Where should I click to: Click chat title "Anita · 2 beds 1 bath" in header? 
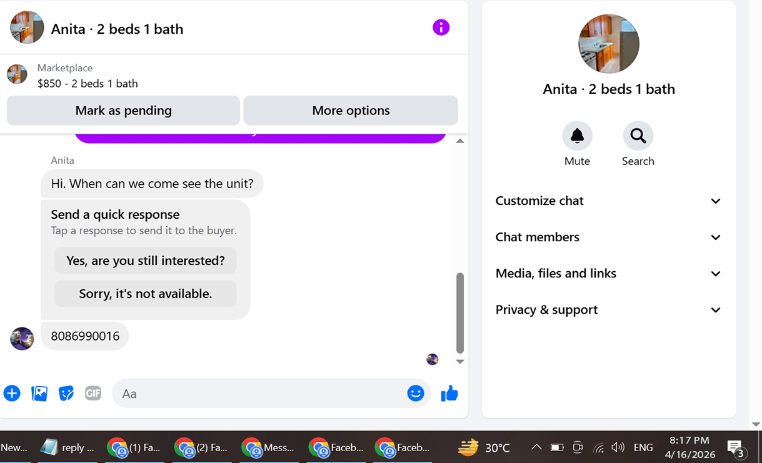pyautogui.click(x=117, y=29)
